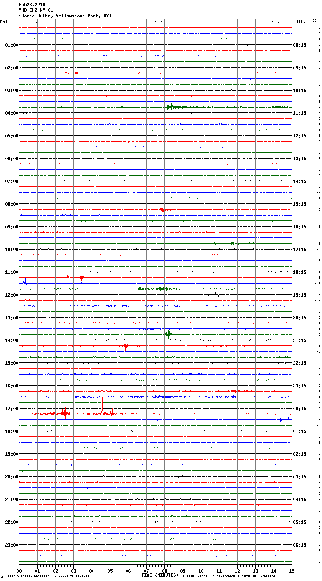Select the 06:00 MST time label
This screenshot has height=581, width=322.
coord(12,159)
